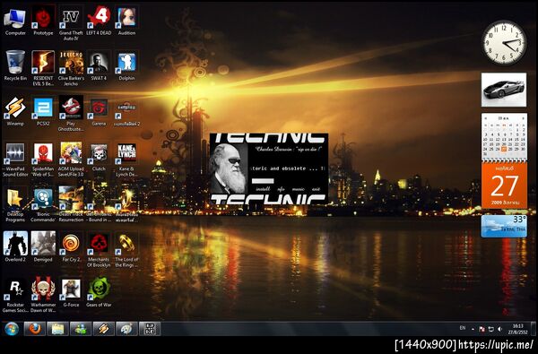Show hidden system tray icons arrow

(473, 329)
